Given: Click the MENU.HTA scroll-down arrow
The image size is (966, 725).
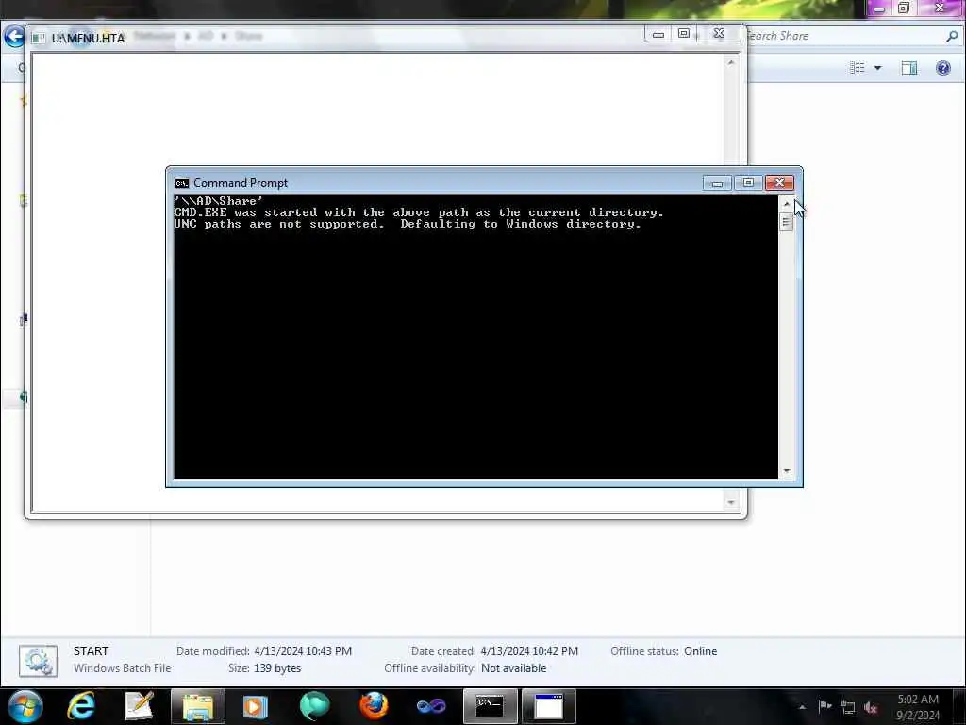Looking at the screenshot, I should tap(731, 502).
